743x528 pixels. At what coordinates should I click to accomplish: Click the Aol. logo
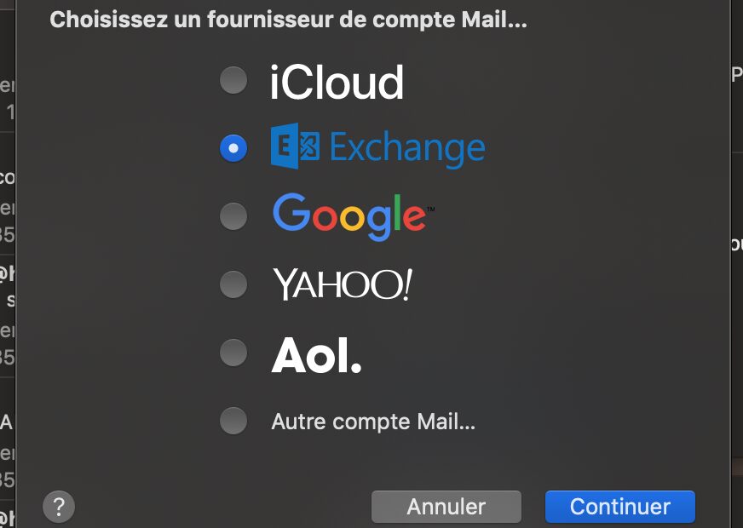pyautogui.click(x=316, y=355)
